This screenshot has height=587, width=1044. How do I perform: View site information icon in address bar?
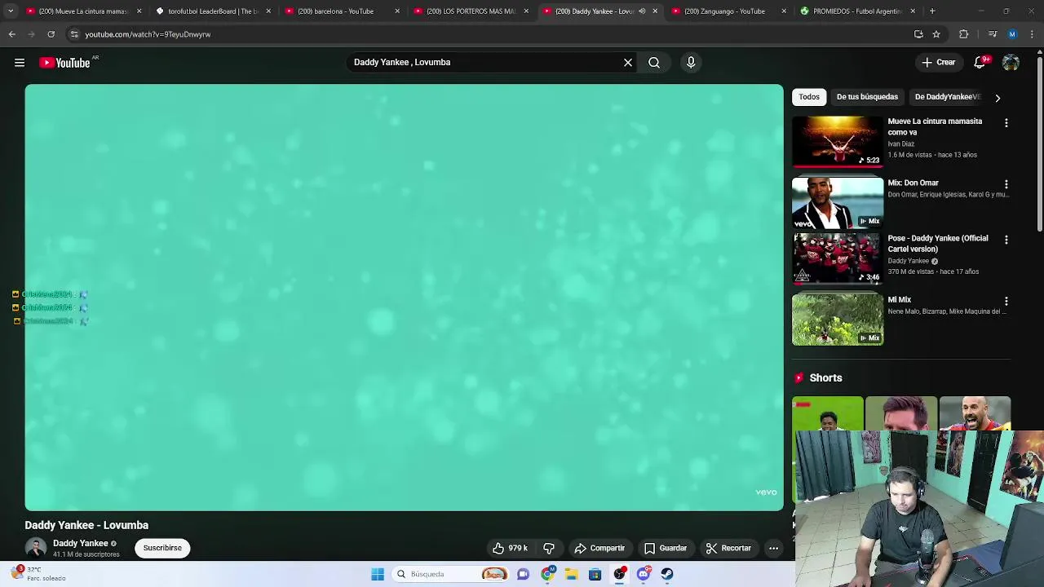74,34
